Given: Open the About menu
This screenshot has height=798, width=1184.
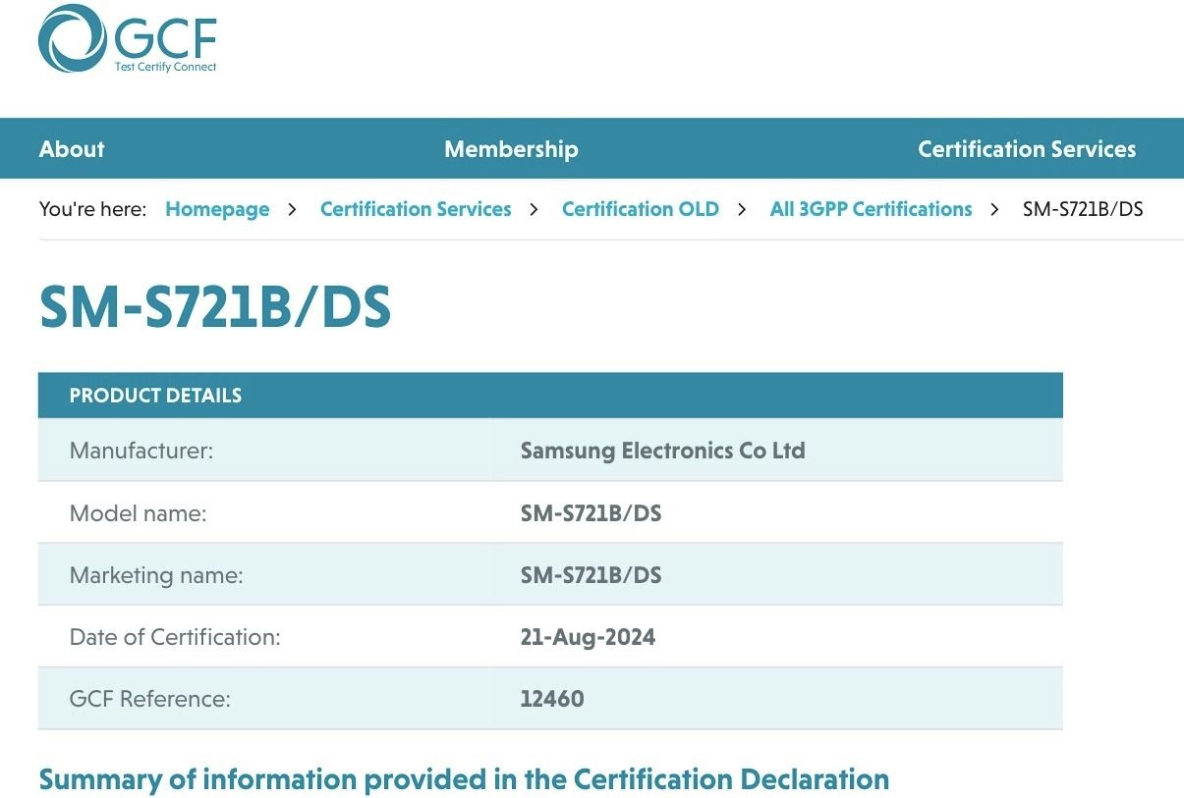Looking at the screenshot, I should click(72, 149).
